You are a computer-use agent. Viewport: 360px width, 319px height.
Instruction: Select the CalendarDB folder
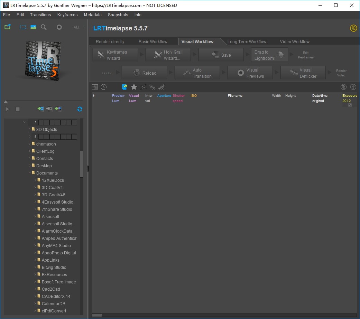pyautogui.click(x=54, y=304)
